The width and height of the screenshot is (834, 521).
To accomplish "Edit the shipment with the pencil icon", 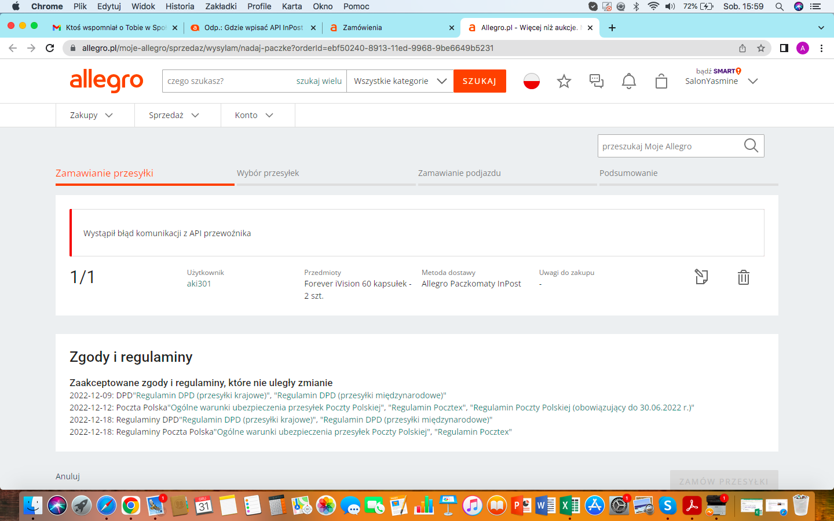I will (x=701, y=277).
